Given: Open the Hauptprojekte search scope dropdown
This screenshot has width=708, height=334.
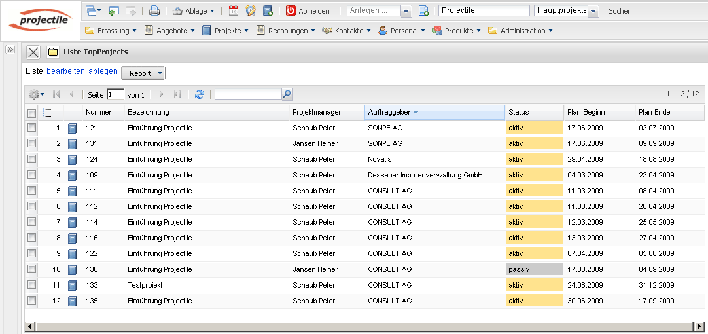Looking at the screenshot, I should pos(593,11).
